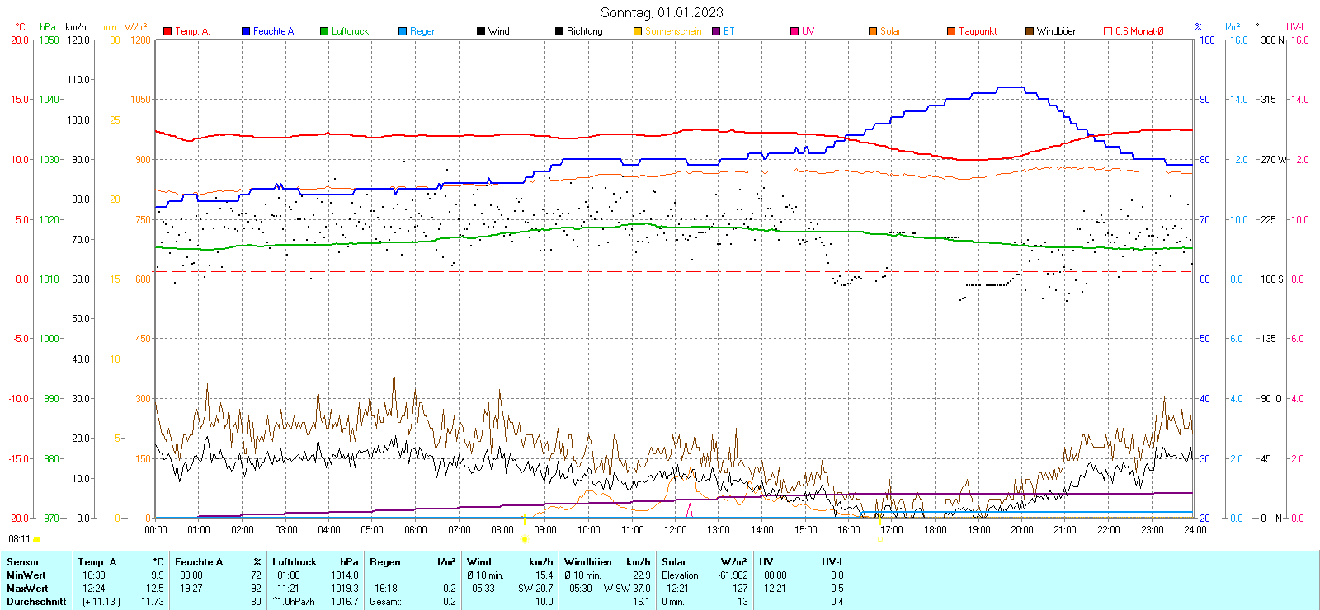The height and width of the screenshot is (610, 1320).
Task: Toggle the black Wind legend marker
Action: click(x=481, y=31)
